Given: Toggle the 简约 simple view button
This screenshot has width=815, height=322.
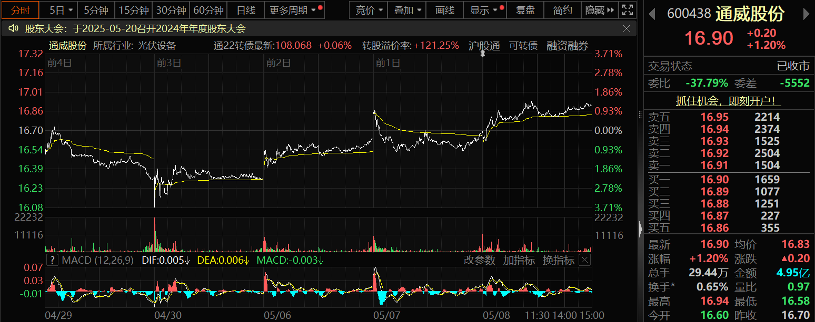Looking at the screenshot, I should pyautogui.click(x=563, y=10).
